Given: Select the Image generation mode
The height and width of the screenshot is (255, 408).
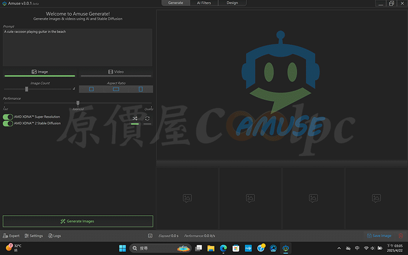Looking at the screenshot, I should (x=40, y=72).
